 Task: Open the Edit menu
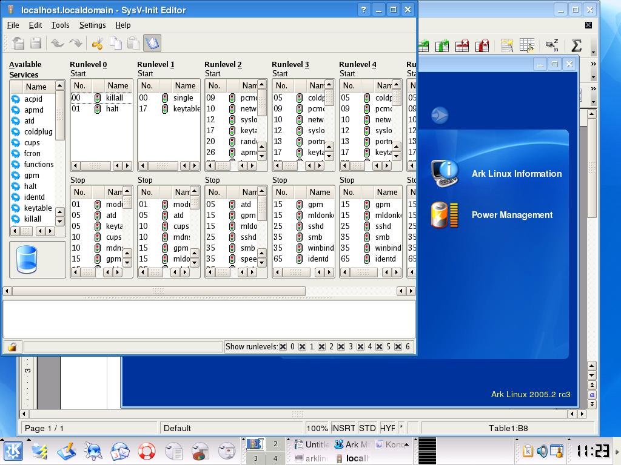click(x=35, y=25)
